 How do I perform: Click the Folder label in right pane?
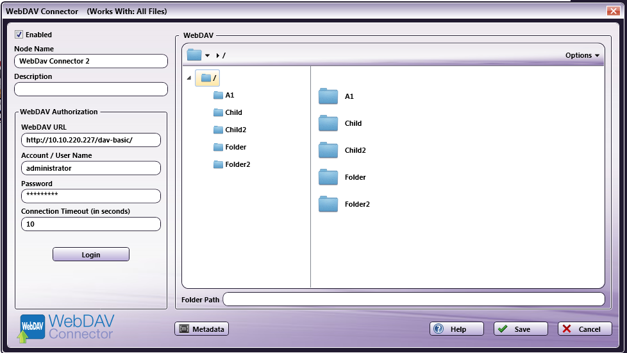pos(355,177)
